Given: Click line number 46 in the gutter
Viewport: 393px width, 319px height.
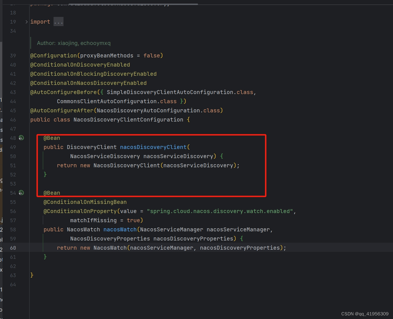Looking at the screenshot, I should point(13,120).
